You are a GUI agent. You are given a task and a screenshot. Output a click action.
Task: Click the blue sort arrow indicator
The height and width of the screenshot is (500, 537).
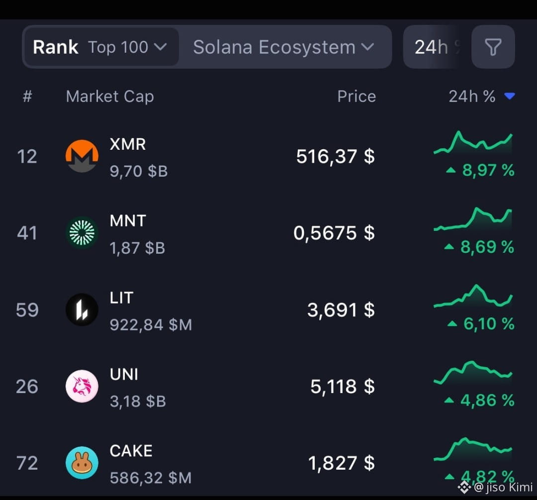[510, 97]
